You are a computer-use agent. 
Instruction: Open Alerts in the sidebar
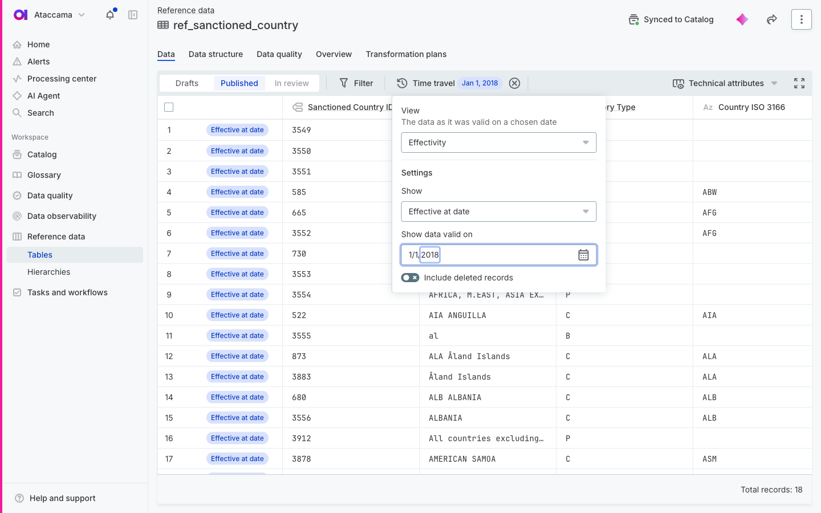(39, 62)
